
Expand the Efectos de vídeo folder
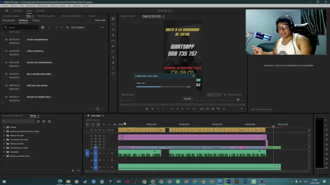[x=4, y=144]
